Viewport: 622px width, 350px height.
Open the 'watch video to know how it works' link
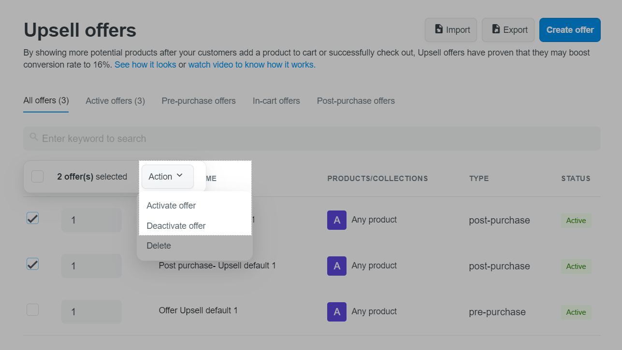click(252, 64)
